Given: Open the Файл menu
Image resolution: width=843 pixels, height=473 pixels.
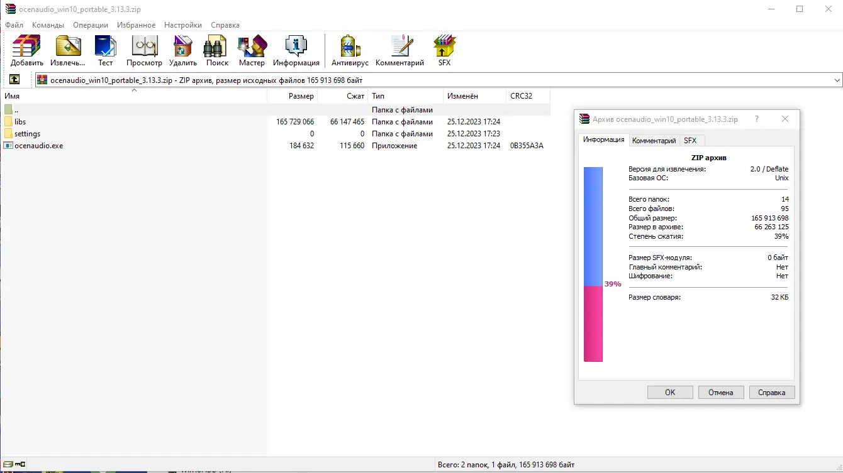Looking at the screenshot, I should coord(14,25).
